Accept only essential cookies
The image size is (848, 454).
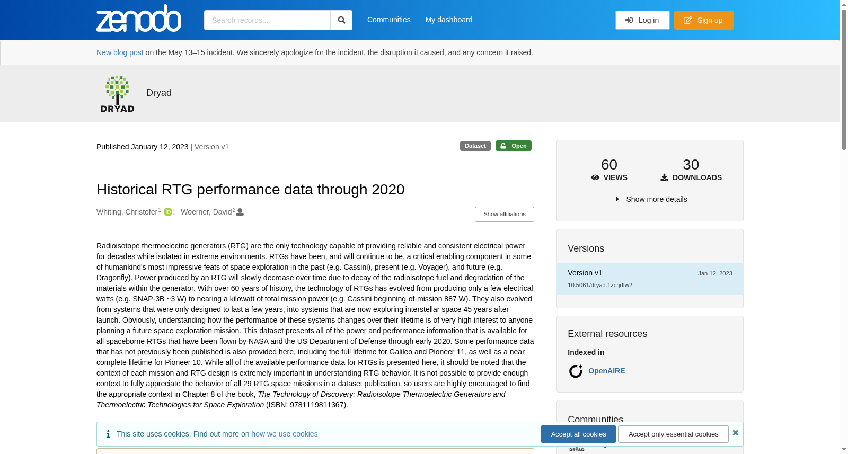[673, 434]
